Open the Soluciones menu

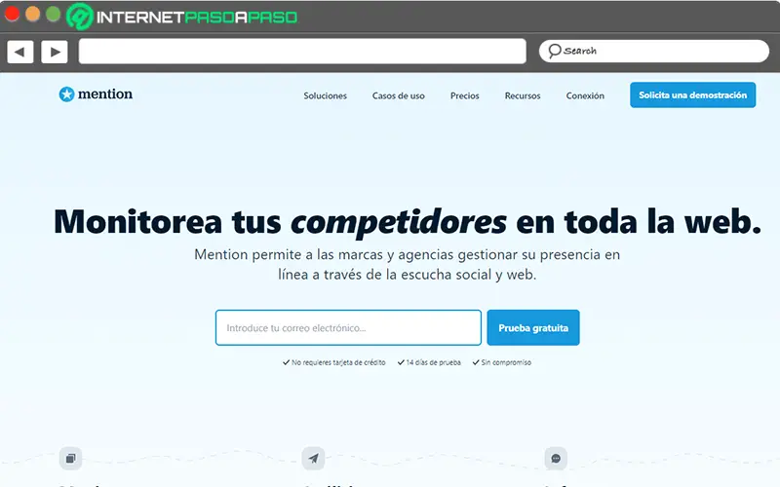[x=326, y=95]
